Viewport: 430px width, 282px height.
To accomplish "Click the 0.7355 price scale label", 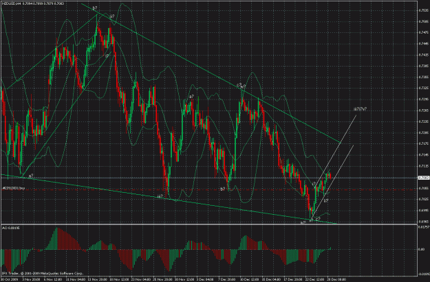I will [423, 77].
